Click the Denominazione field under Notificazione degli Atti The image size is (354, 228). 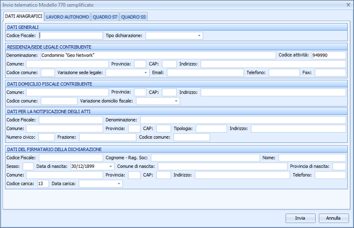pyautogui.click(x=243, y=120)
